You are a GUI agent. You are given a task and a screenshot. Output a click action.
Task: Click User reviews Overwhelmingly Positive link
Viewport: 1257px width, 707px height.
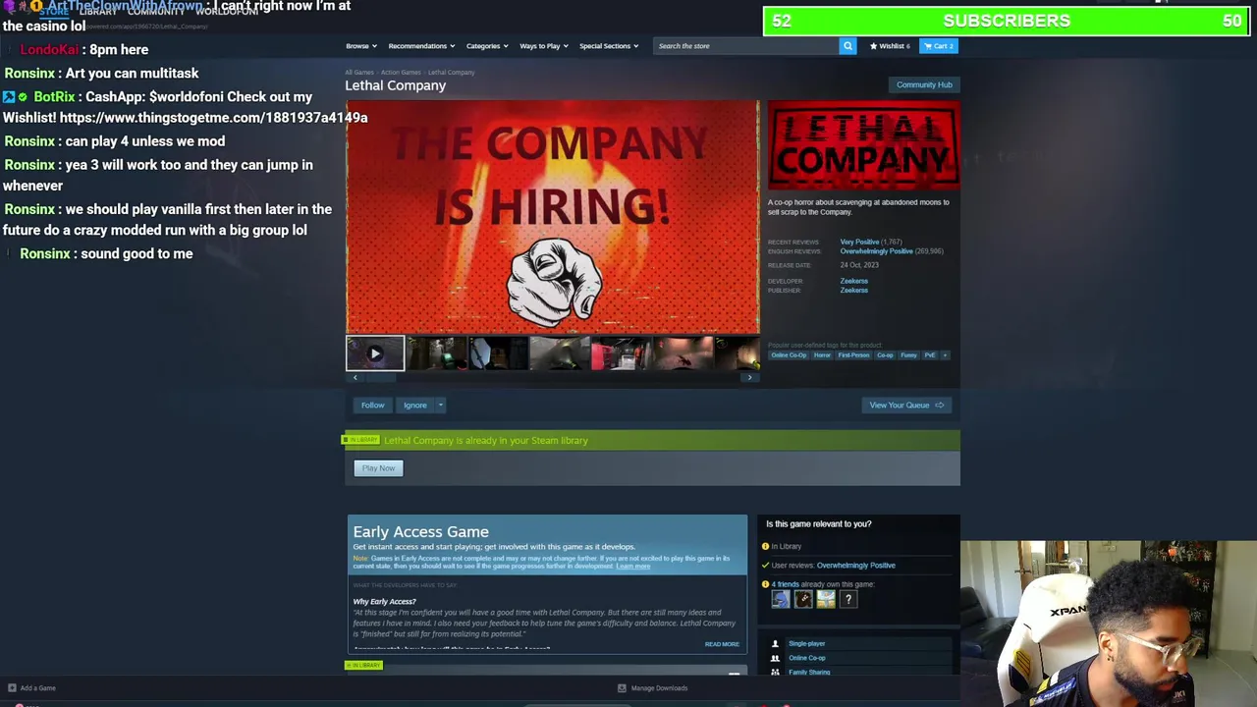855,566
